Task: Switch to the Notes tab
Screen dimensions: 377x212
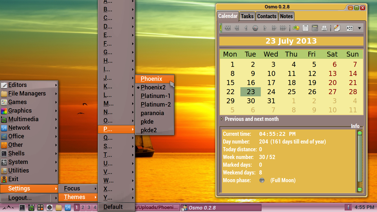Action: (286, 16)
